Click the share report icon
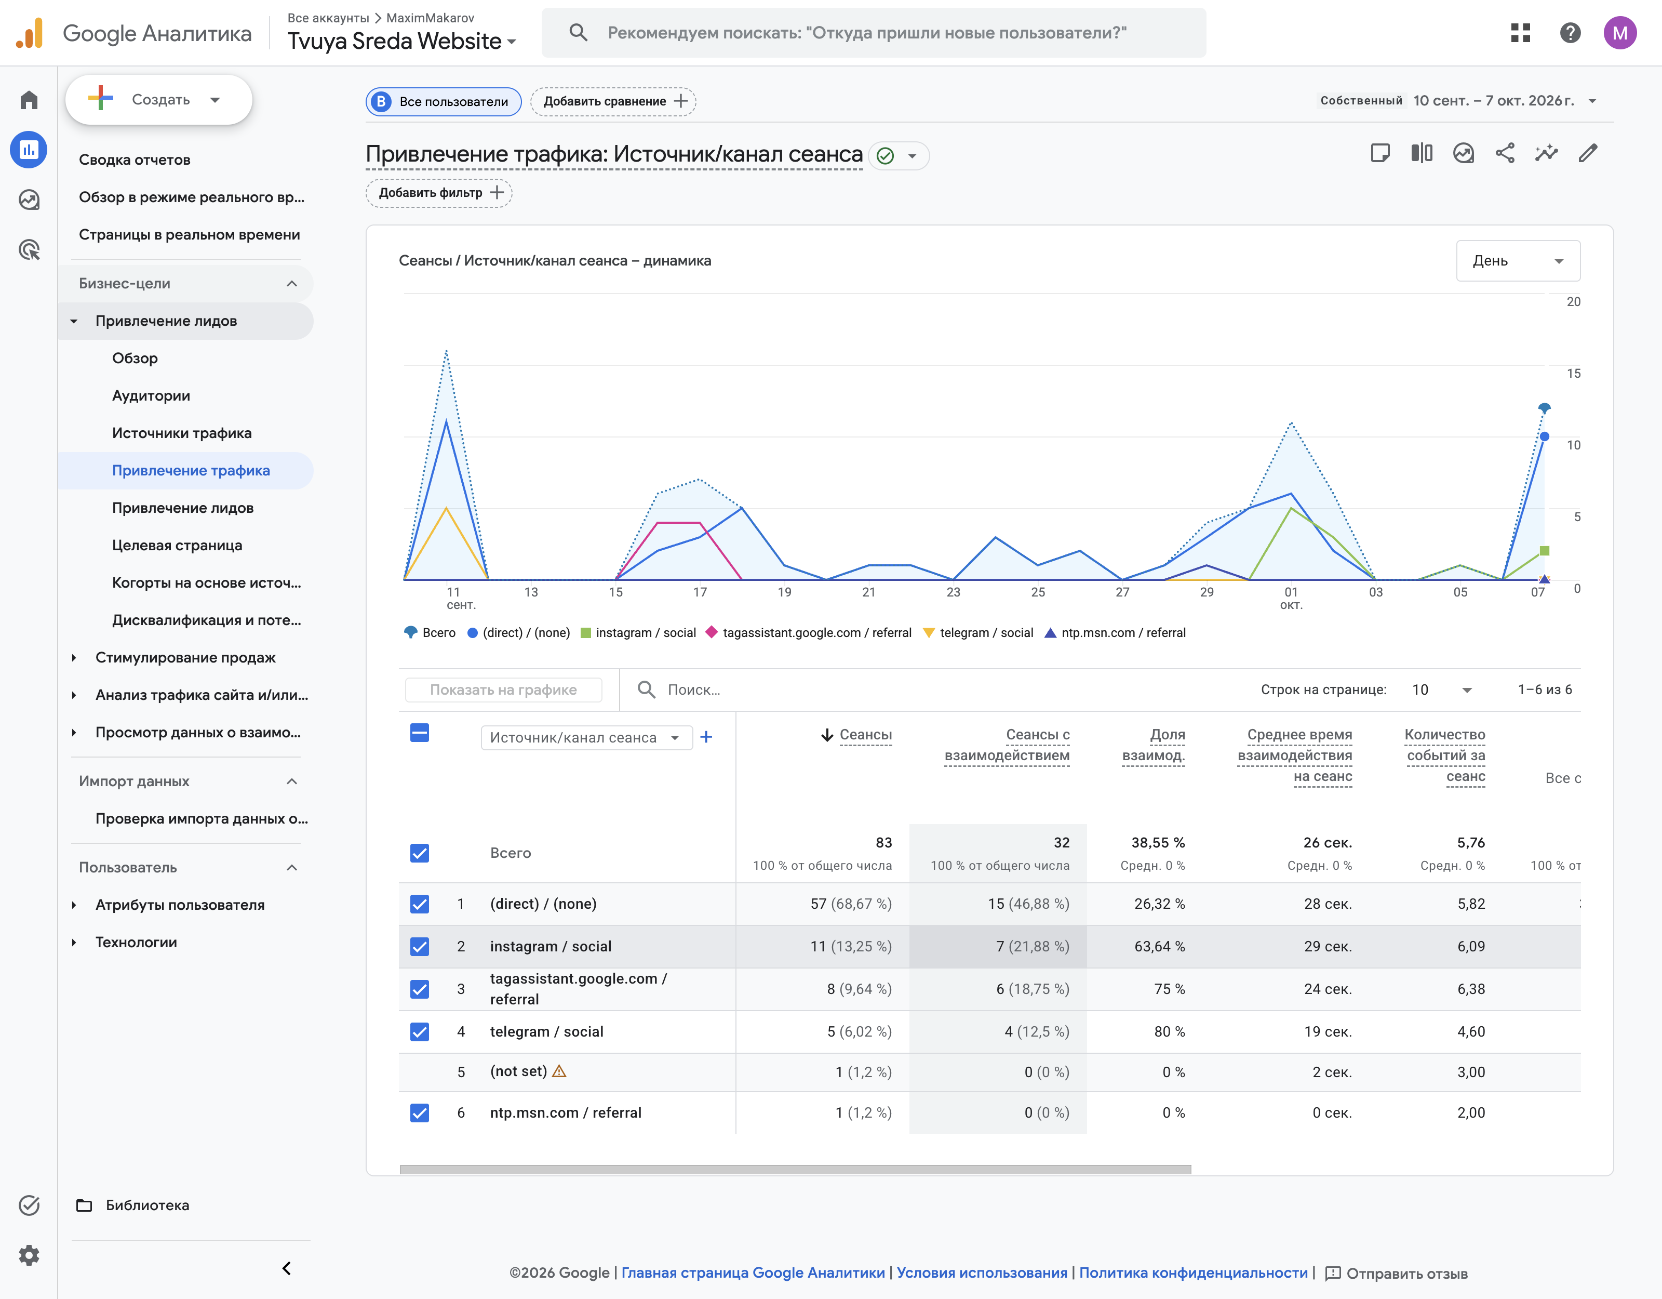 tap(1505, 153)
